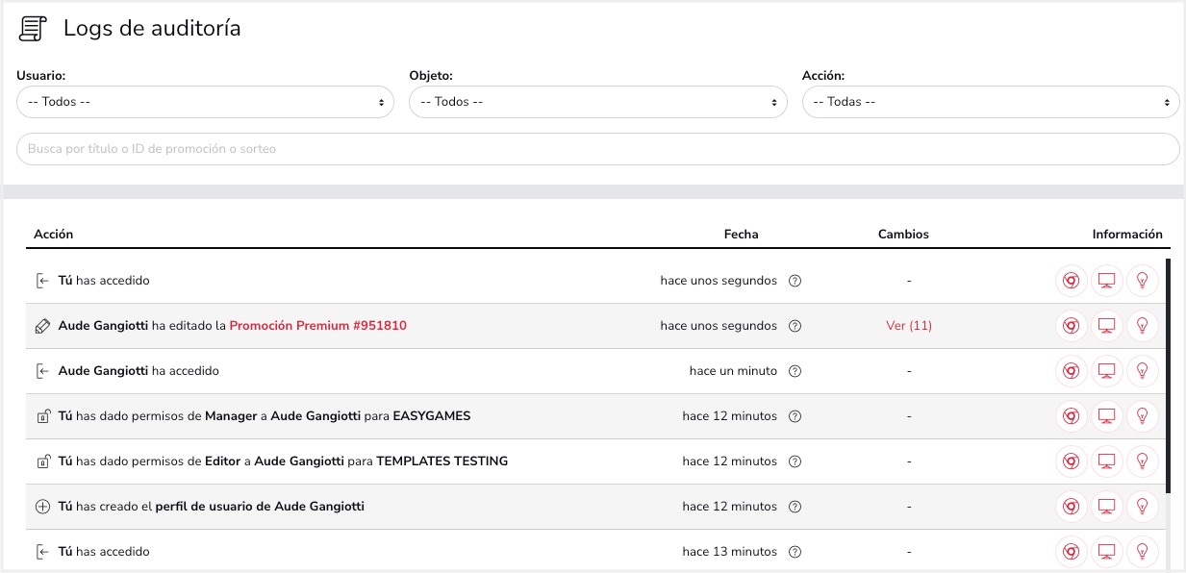Click the Chrome browser icon in first row

point(1070,281)
